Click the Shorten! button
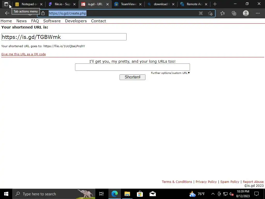Viewport: 265px width, 199px height. [132, 77]
